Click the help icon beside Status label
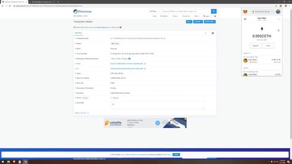Viewport: 292px width, 164px height. [x=76, y=44]
